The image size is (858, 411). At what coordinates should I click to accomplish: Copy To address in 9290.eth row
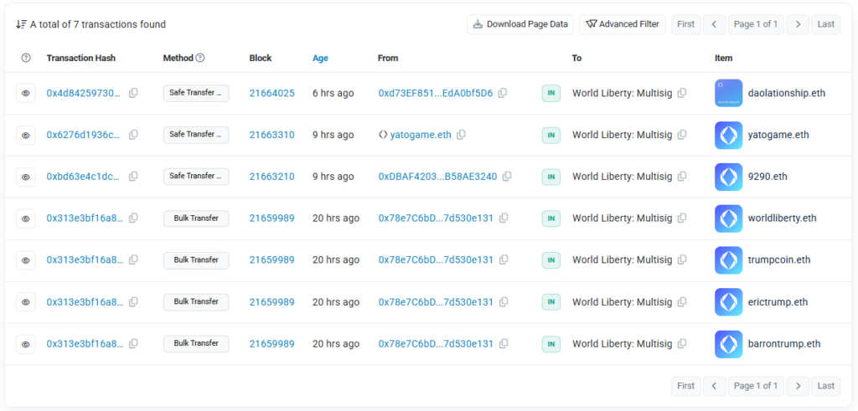(x=682, y=177)
